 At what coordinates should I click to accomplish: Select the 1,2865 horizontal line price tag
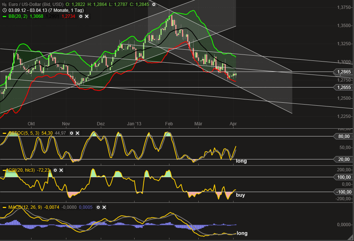point(344,72)
